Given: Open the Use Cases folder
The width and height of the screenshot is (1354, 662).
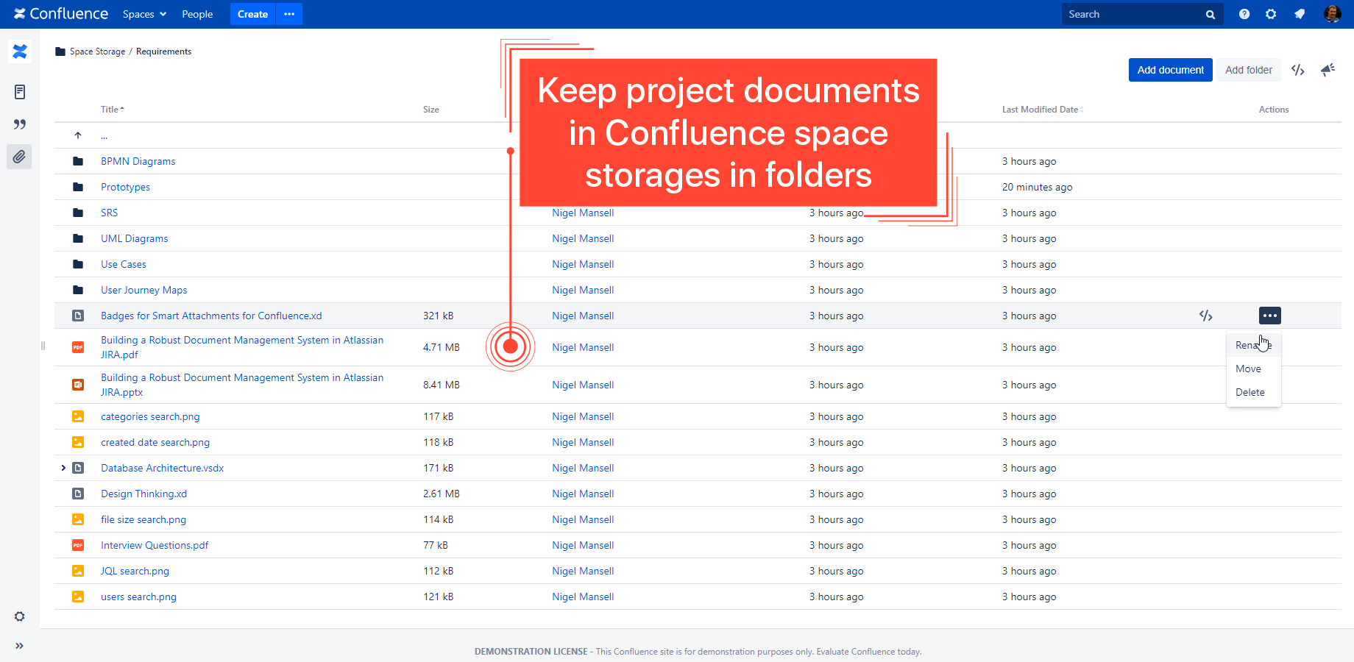Looking at the screenshot, I should click(x=123, y=264).
